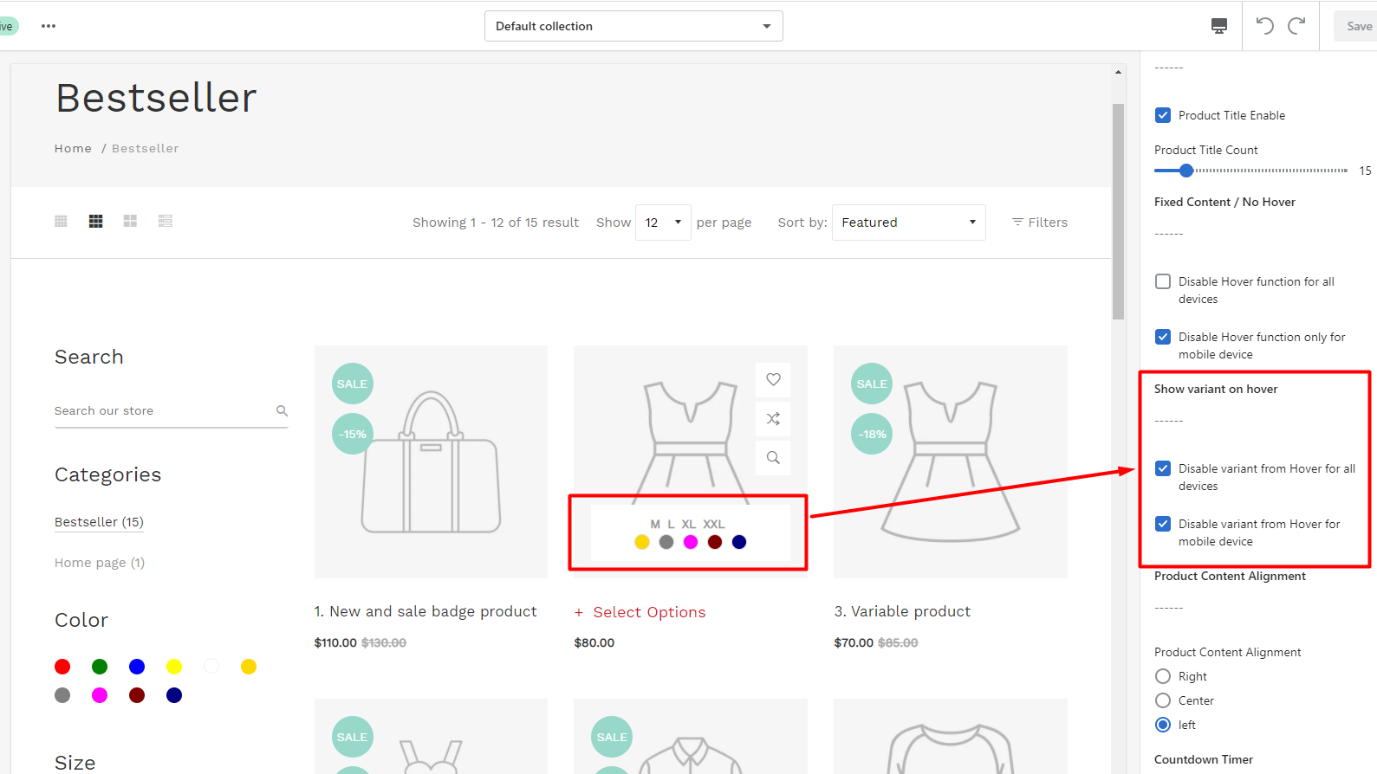The width and height of the screenshot is (1377, 774).
Task: Uncheck Disable variant from Hover for all devices
Action: 1163,468
